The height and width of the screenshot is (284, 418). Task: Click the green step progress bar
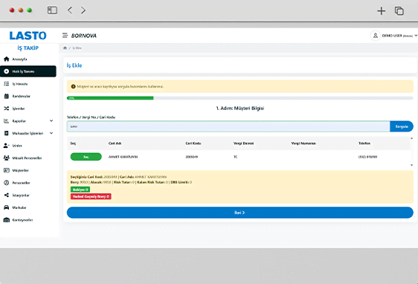[110, 98]
